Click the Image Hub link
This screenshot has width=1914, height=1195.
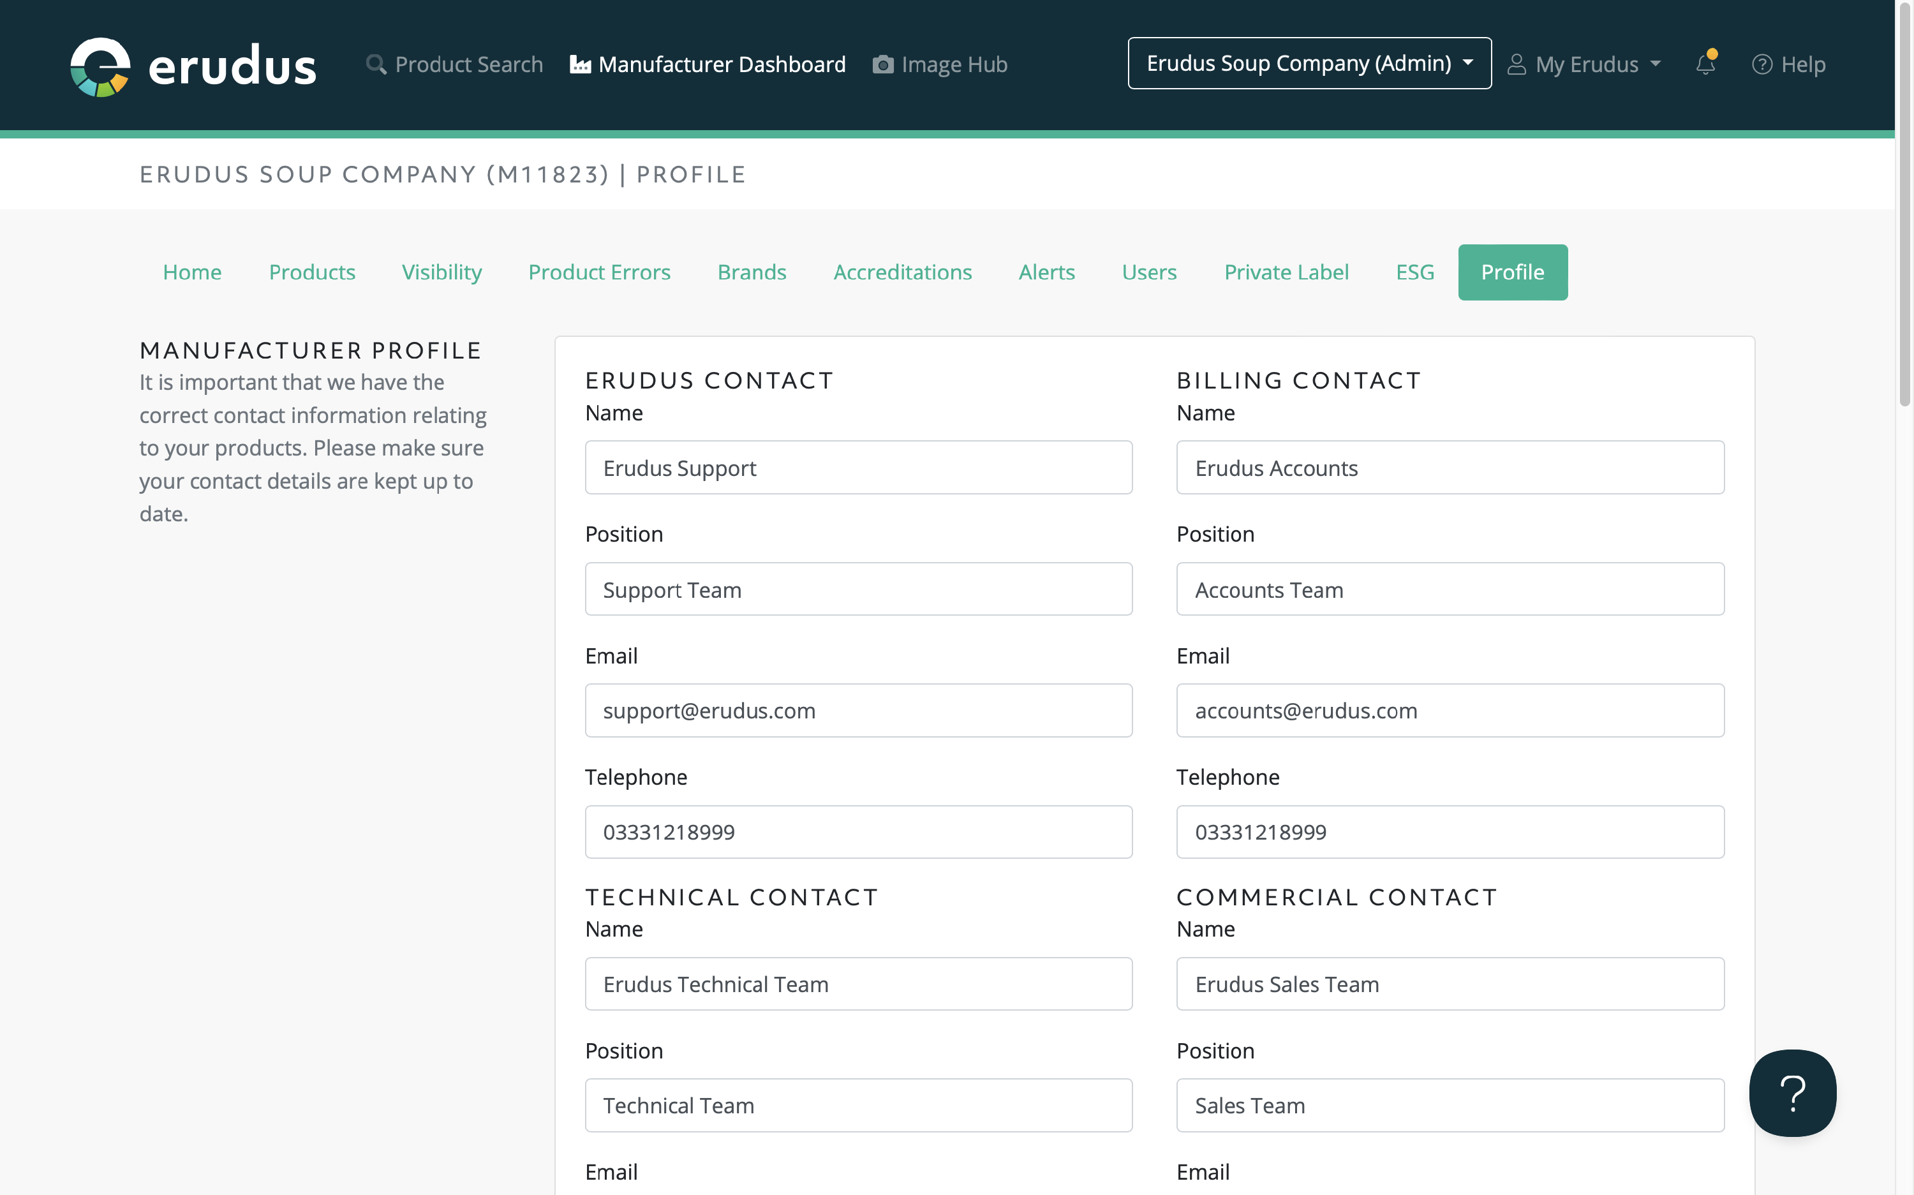tap(954, 64)
